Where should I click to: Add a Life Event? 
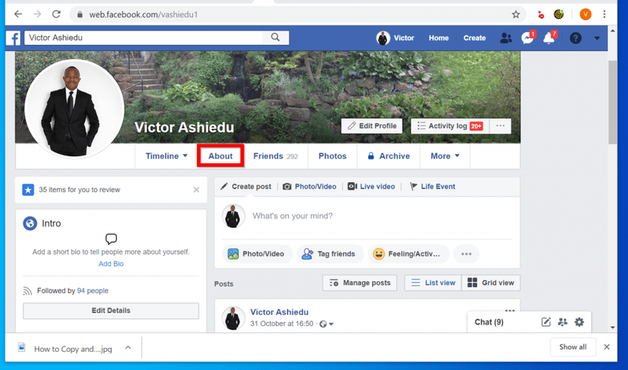[433, 186]
